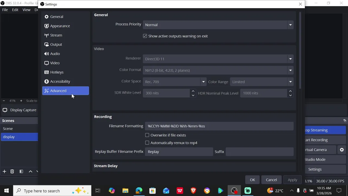This screenshot has width=348, height=196.
Task: Select the display scene
Action: 19,137
